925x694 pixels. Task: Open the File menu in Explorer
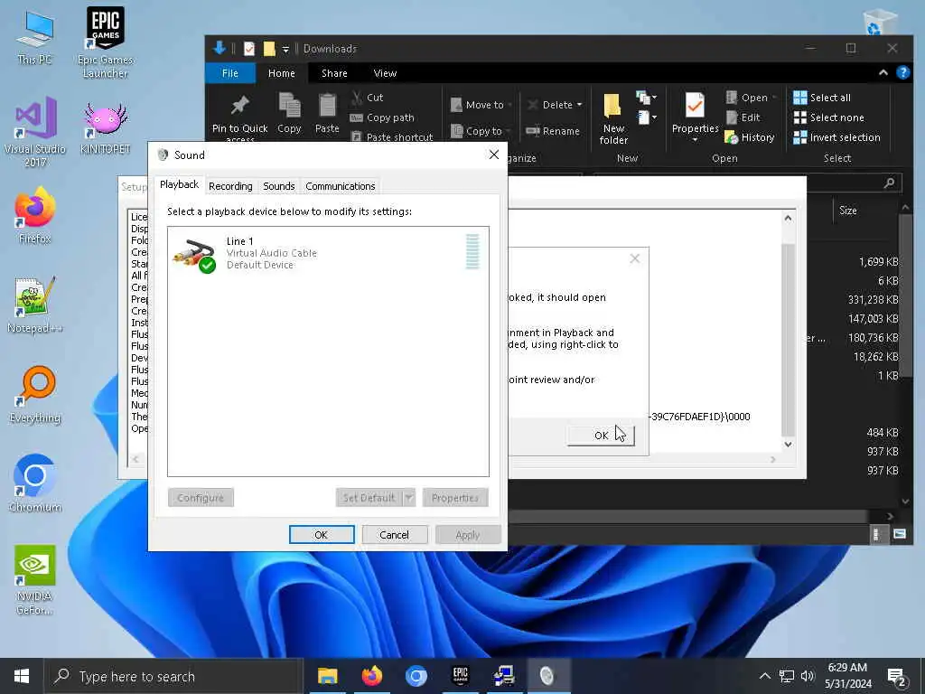click(230, 73)
